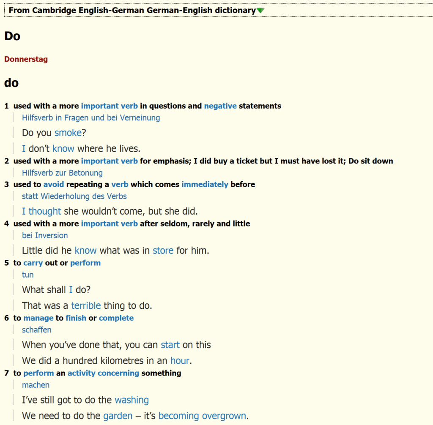Viewport: 433px width, 425px height.
Task: Click the 'know' link under sense 1
Action: pos(63,148)
